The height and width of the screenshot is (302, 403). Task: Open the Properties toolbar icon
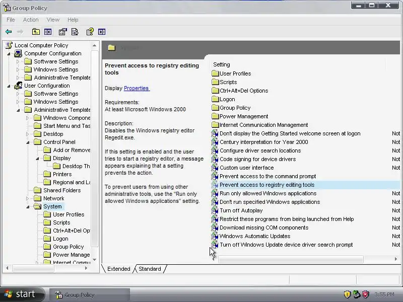(62, 32)
